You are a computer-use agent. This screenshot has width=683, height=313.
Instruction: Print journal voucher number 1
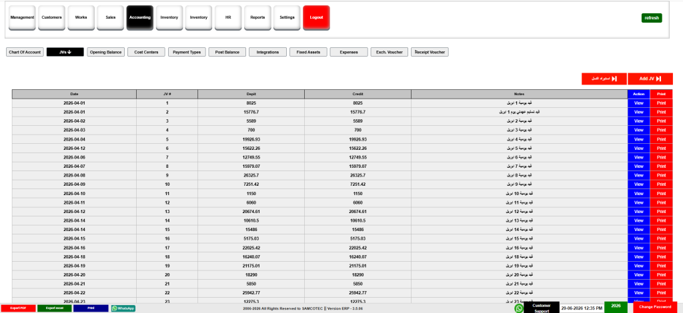661,103
